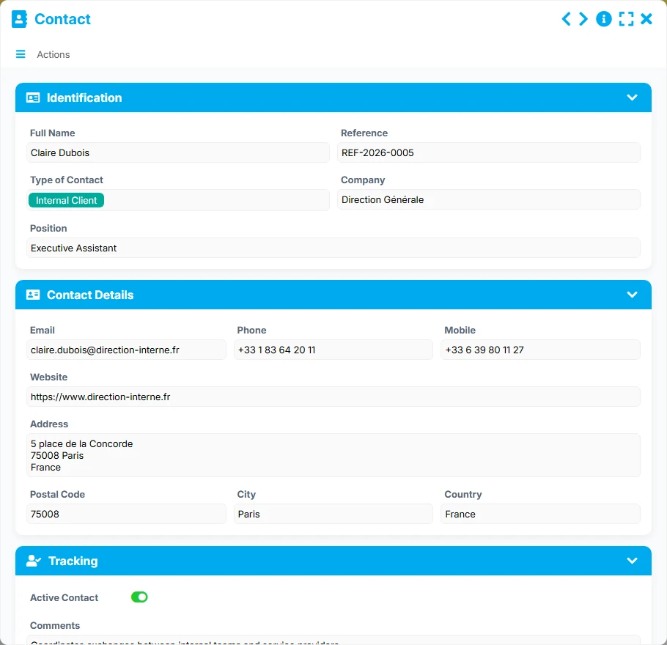Close the Contact window
Screen dimensions: 667x645
coord(646,19)
